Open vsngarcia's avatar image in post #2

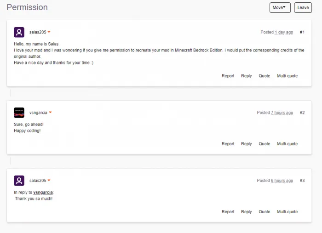coord(19,113)
